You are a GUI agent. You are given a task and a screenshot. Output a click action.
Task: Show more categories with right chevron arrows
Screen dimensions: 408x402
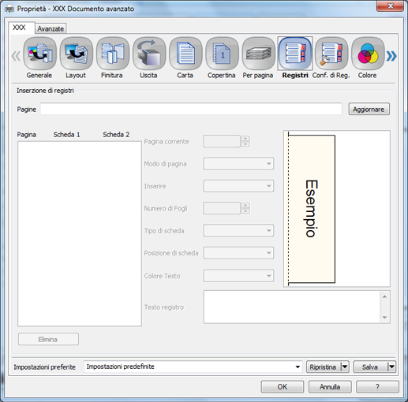coord(391,56)
